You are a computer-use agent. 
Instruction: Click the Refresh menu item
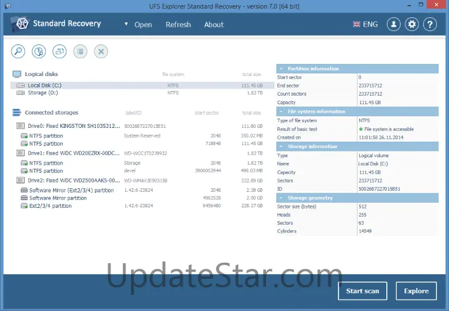click(178, 25)
